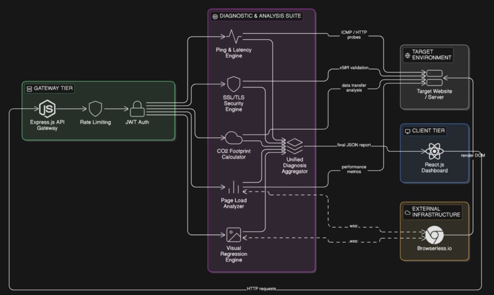Select the 'Ping & Latency Engine' label
The height and width of the screenshot is (295, 494).
234,53
